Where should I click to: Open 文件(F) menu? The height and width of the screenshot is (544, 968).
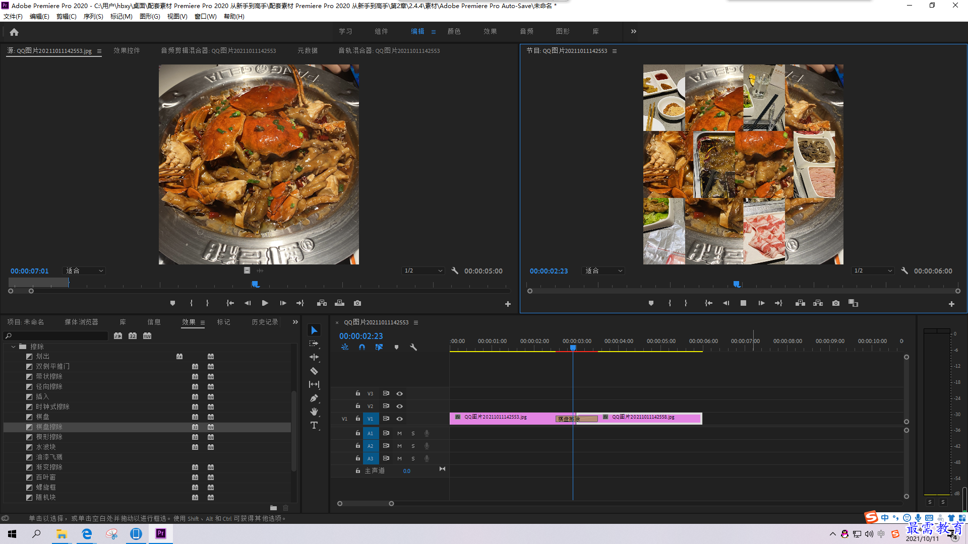point(13,17)
